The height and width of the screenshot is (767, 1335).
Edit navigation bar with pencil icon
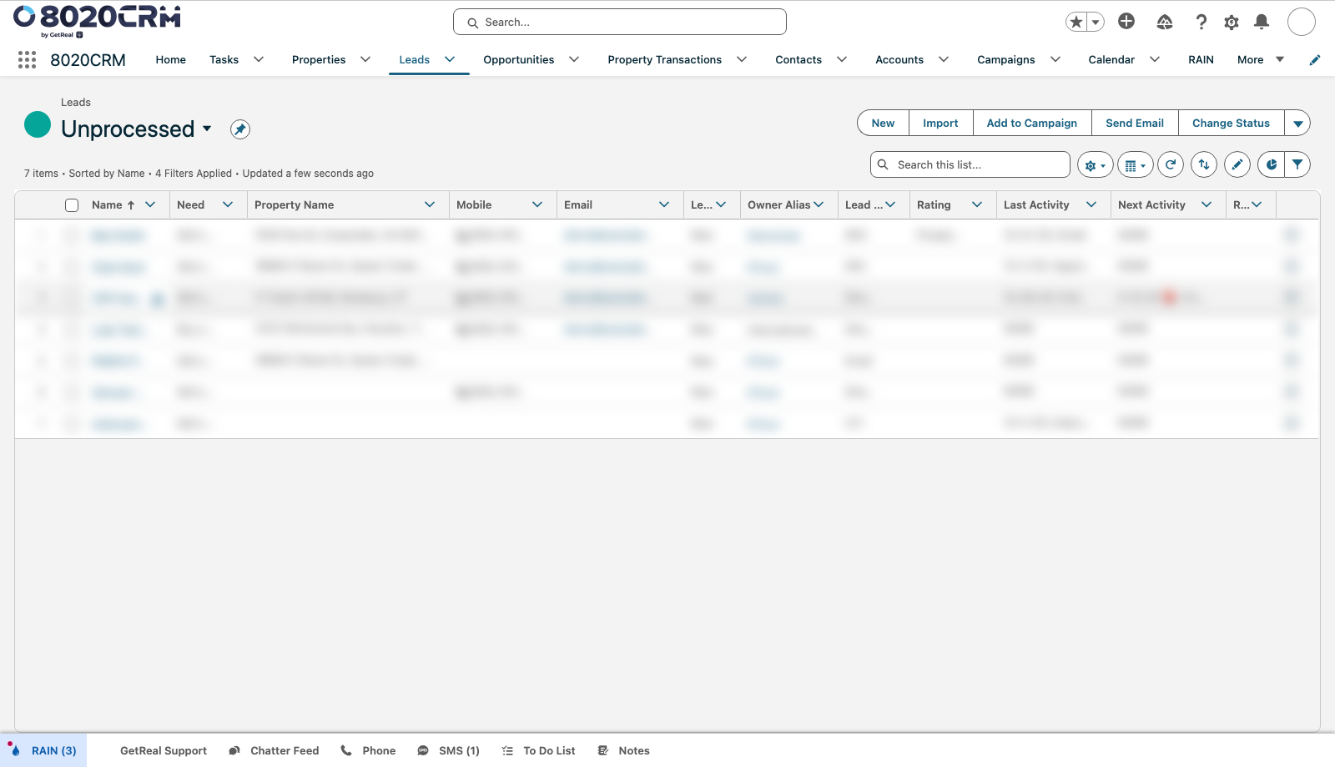pos(1315,59)
